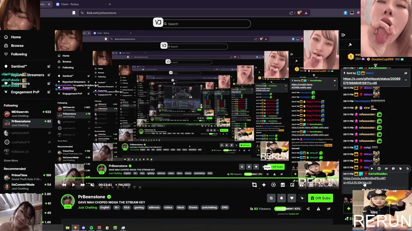Open the bar chart stats icon in the player

pos(283,185)
